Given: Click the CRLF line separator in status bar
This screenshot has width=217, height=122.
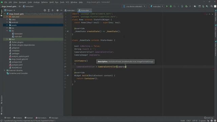Looking at the screenshot, I should click(189, 121).
